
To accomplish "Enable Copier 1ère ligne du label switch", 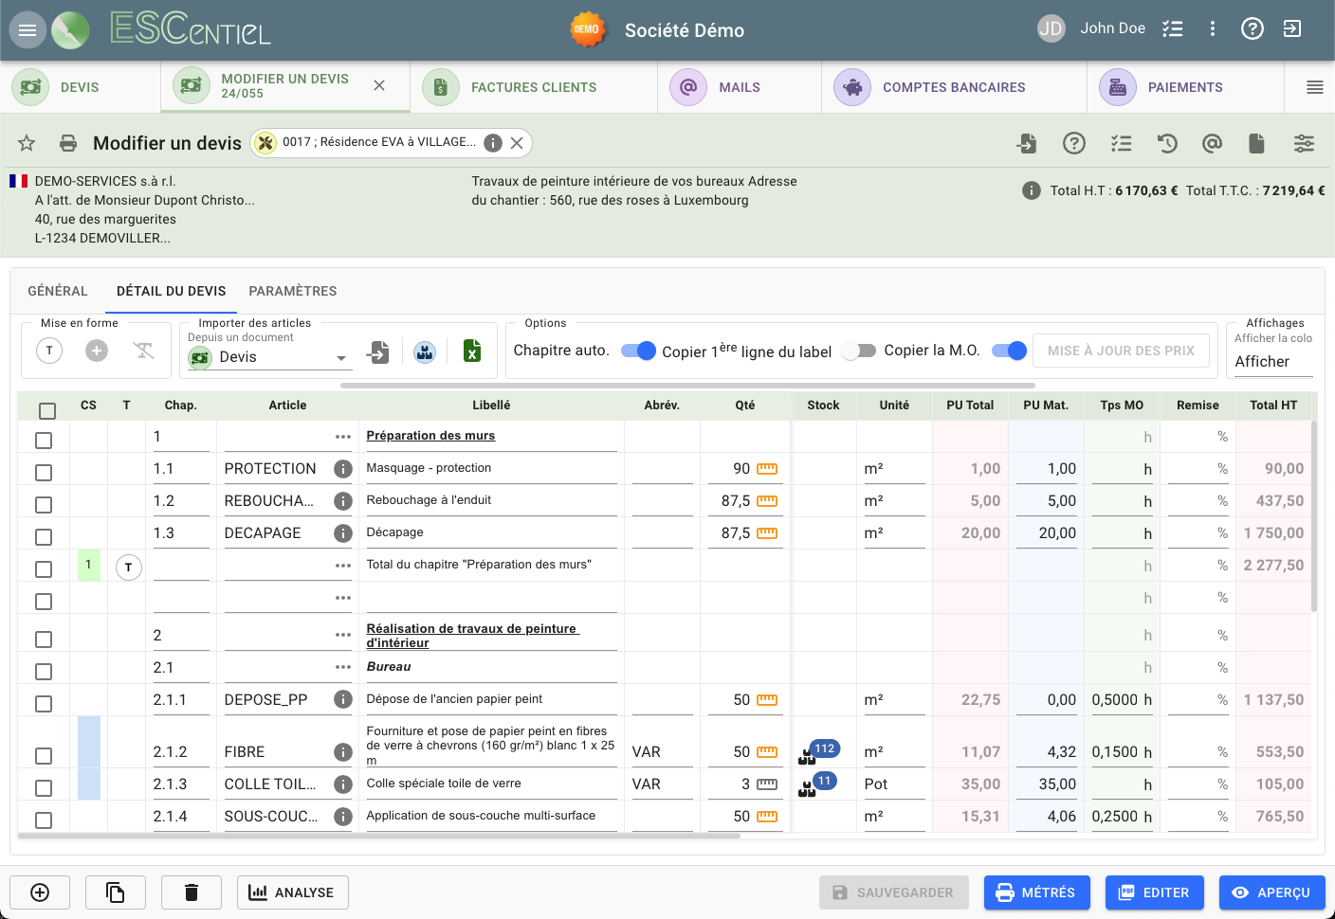I will pos(859,351).
